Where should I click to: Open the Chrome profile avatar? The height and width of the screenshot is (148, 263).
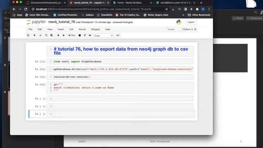click(203, 9)
